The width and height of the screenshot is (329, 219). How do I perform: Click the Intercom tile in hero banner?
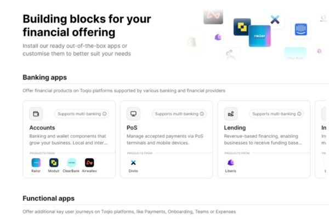tap(301, 30)
